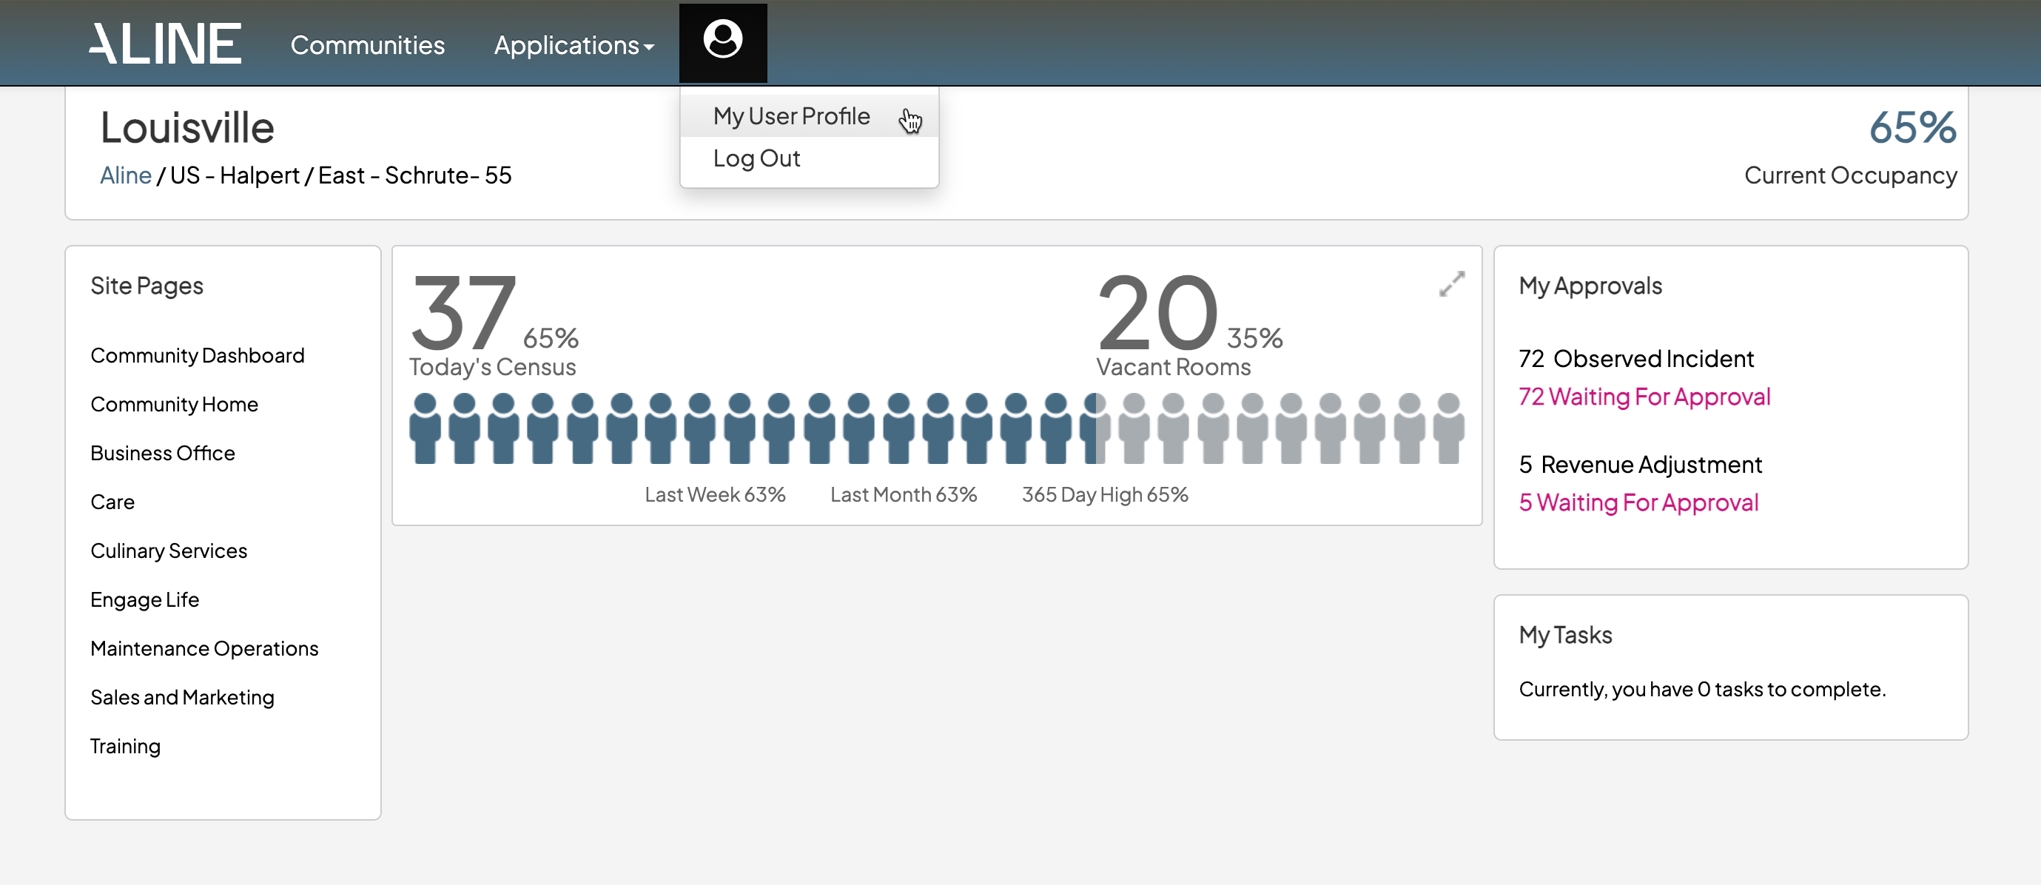
Task: Open 5 Waiting For Approval link
Action: pos(1638,502)
